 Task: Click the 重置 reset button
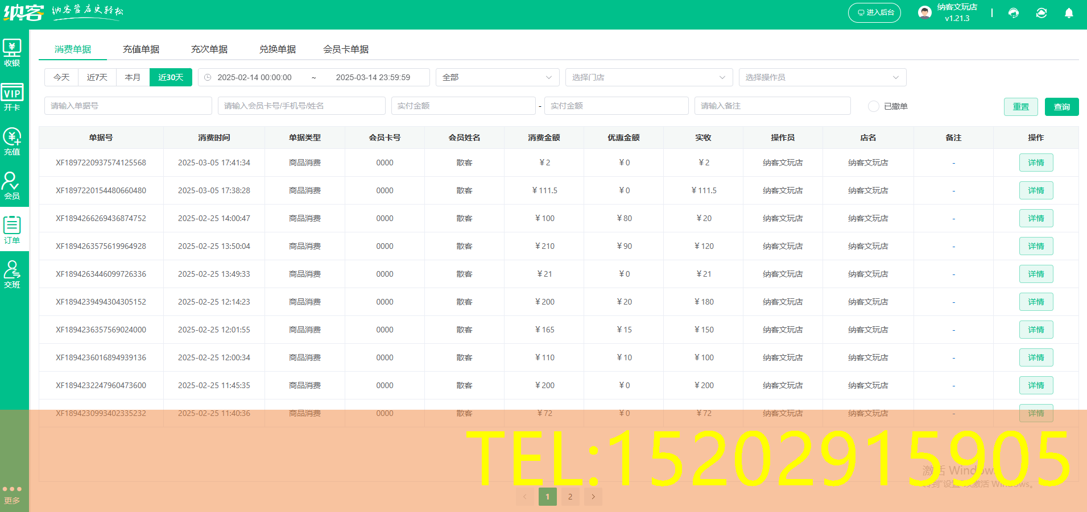pos(1020,106)
